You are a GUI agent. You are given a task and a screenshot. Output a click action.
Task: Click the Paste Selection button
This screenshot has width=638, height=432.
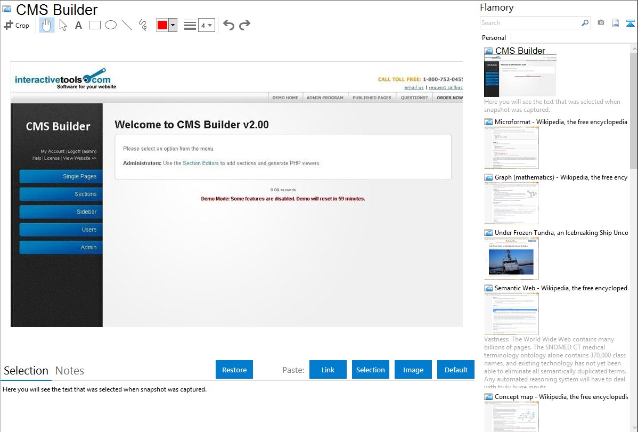pyautogui.click(x=371, y=370)
